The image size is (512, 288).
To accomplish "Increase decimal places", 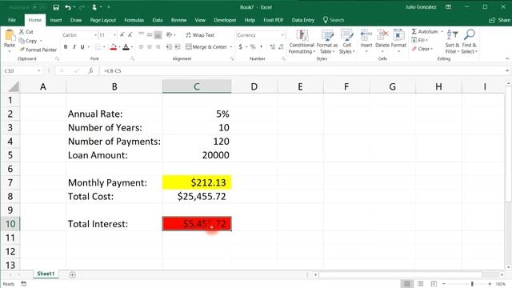I will 272,47.
